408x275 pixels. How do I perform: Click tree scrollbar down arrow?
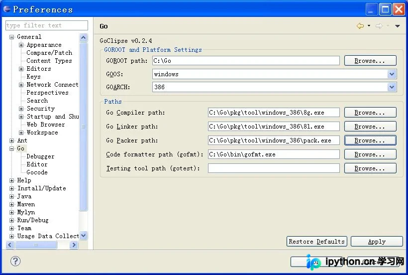coord(83,236)
